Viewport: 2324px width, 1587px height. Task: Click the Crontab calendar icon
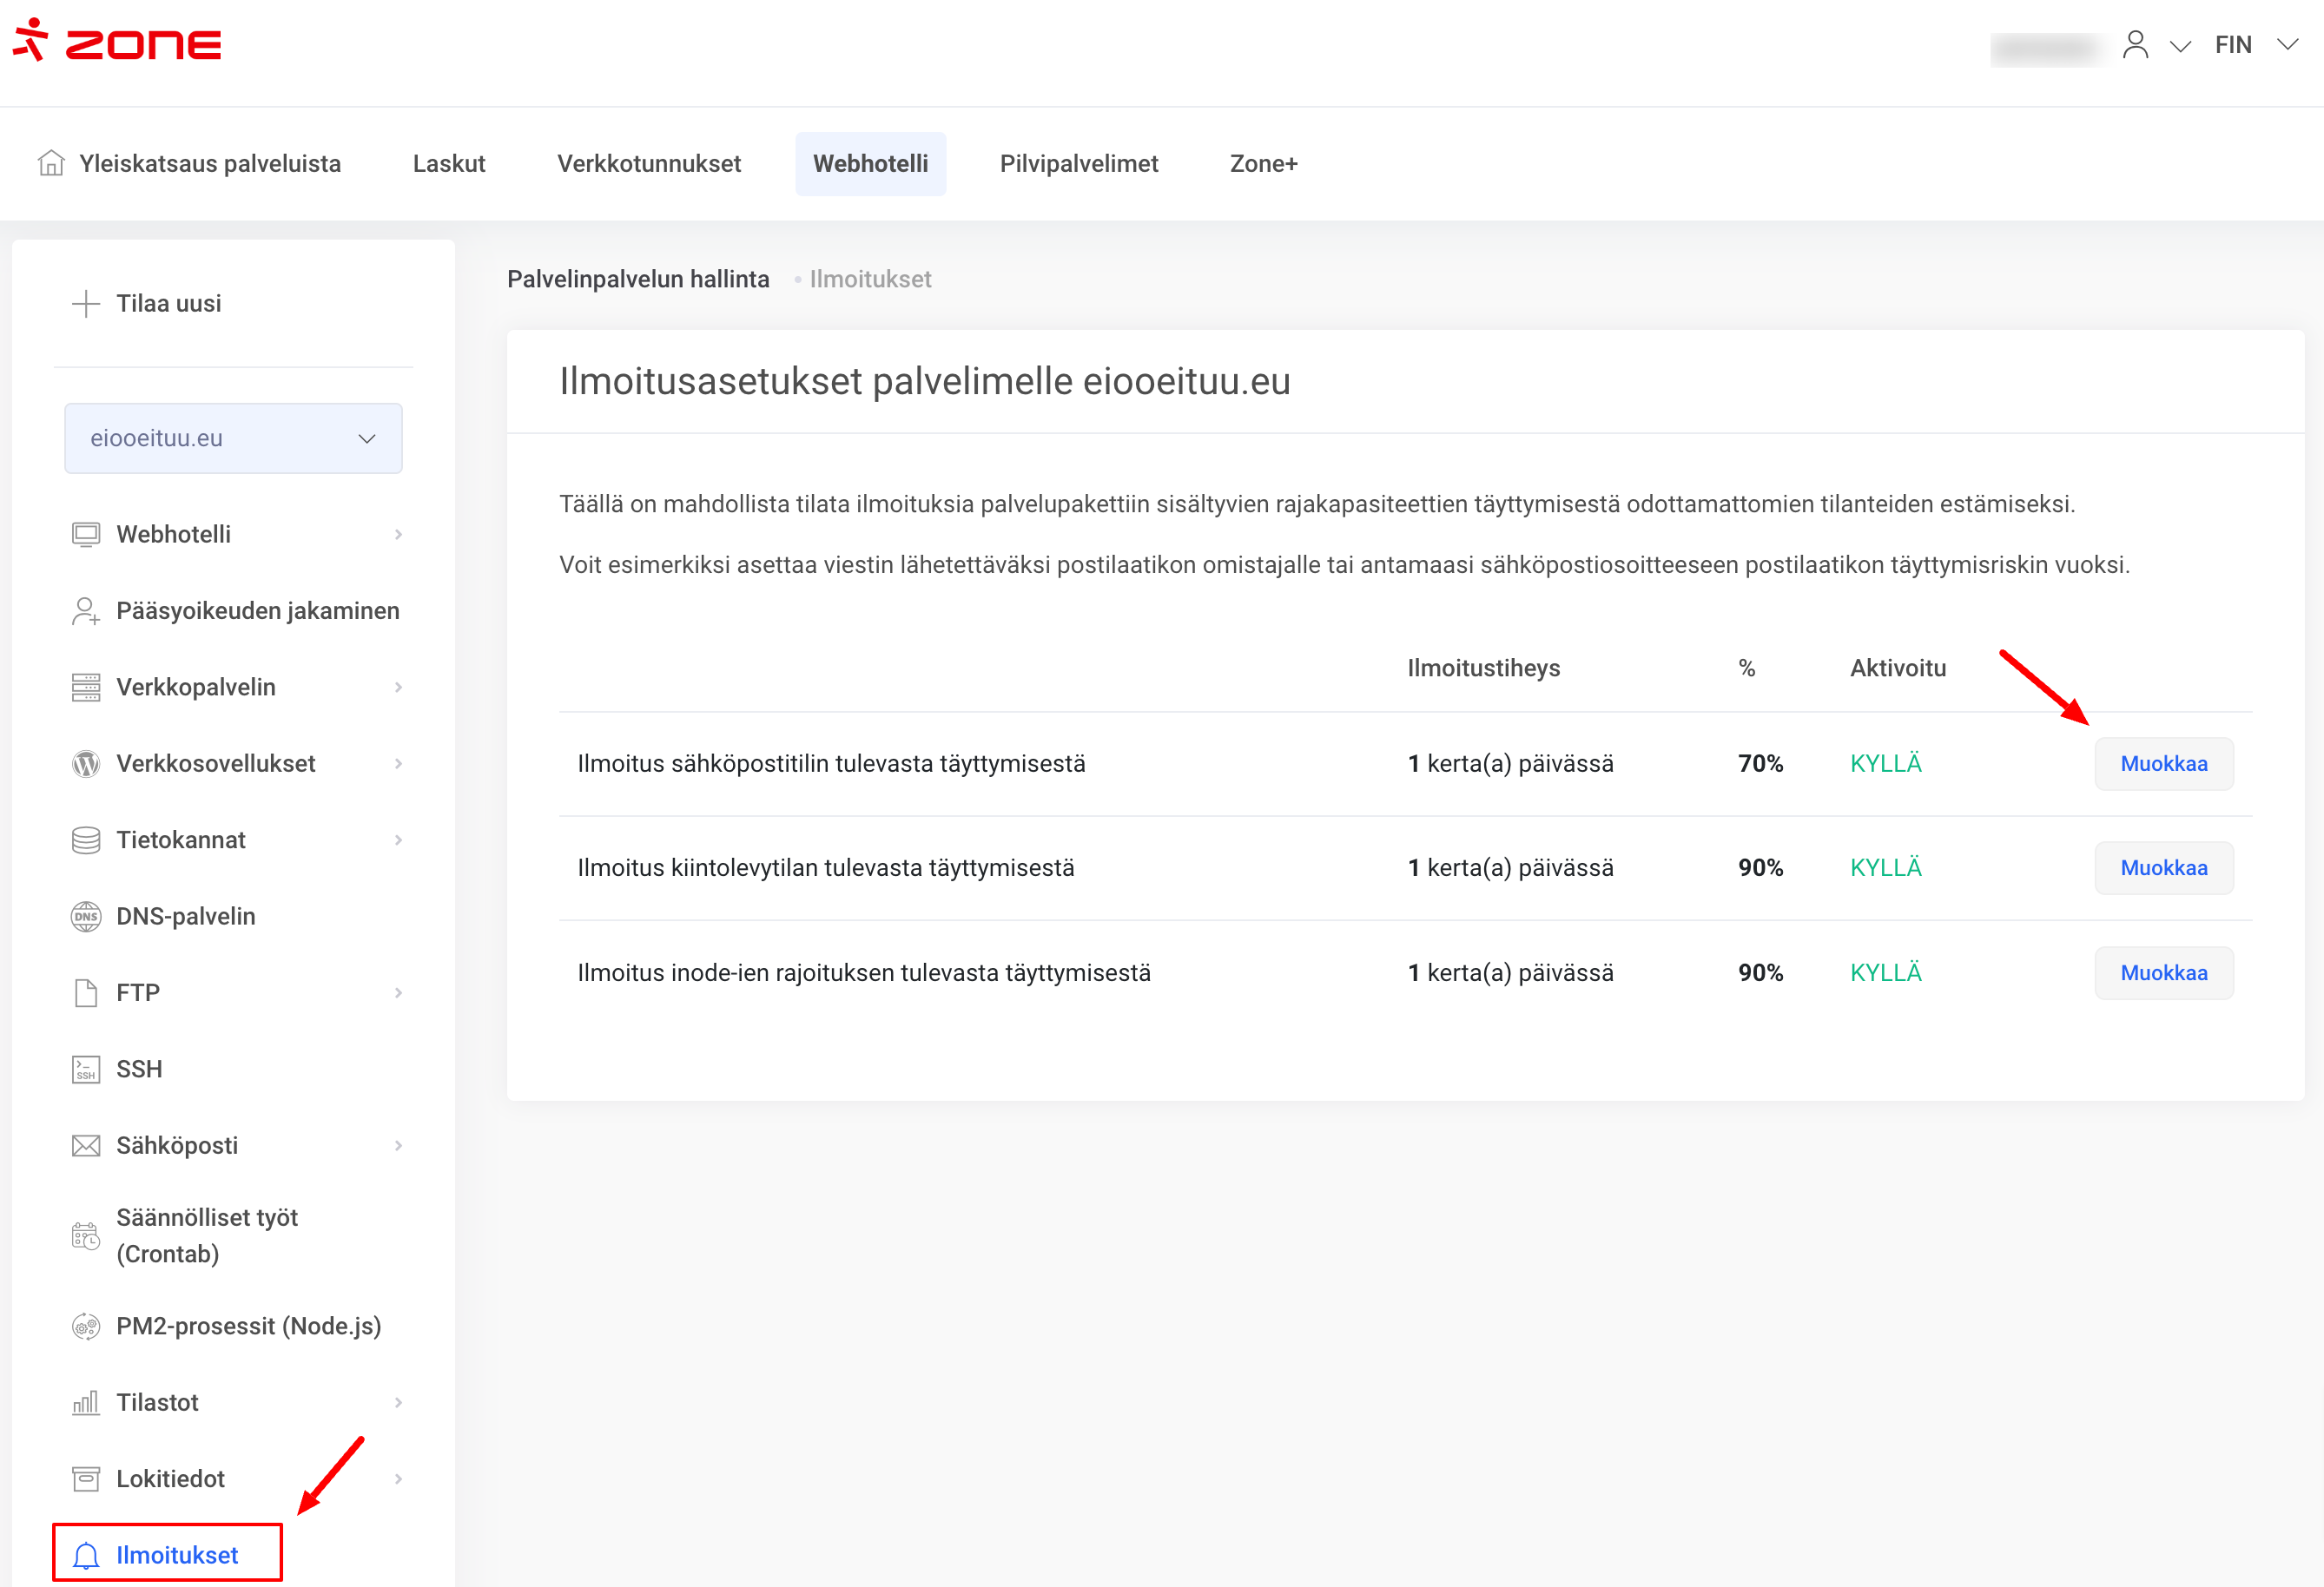tap(86, 1236)
